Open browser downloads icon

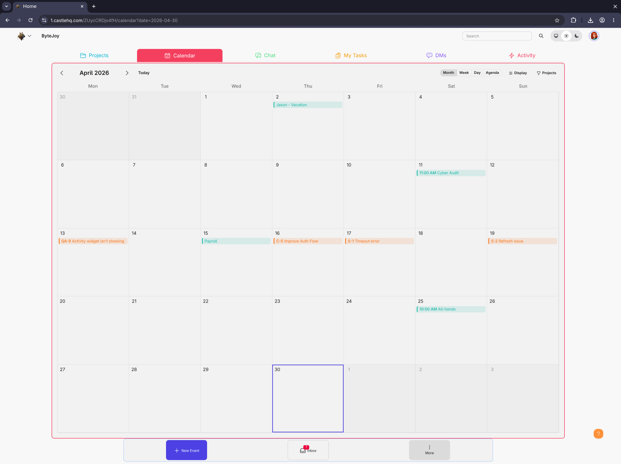click(x=590, y=20)
